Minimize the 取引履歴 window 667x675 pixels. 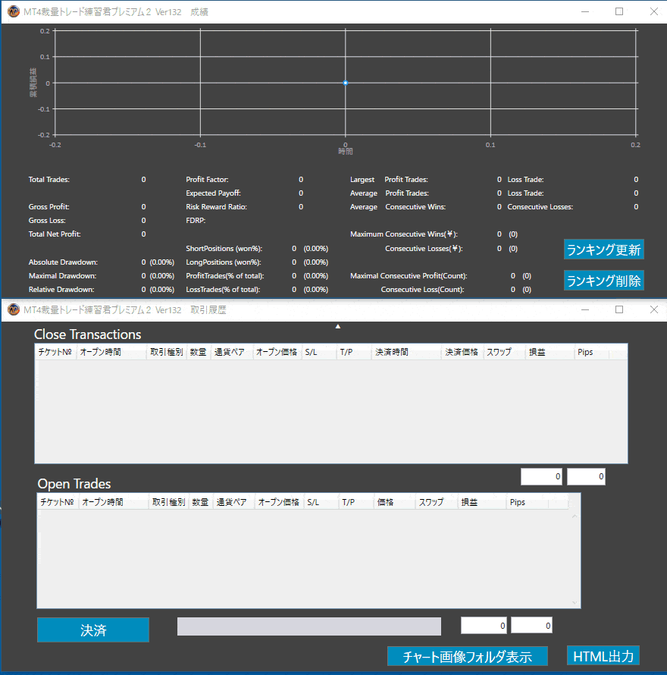584,309
